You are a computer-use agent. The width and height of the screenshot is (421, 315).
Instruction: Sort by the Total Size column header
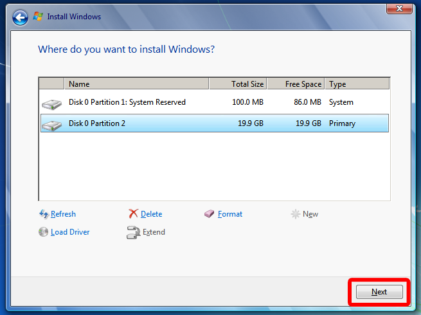point(238,84)
